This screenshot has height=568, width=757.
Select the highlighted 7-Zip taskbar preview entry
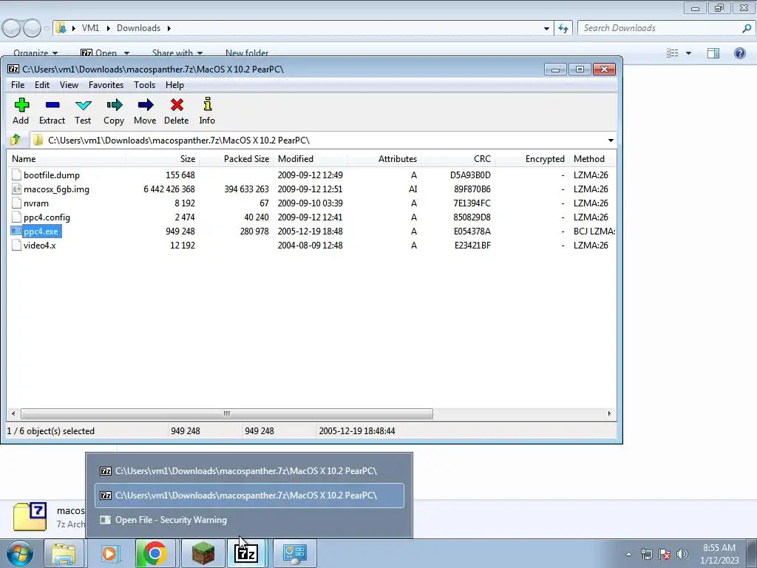pos(250,496)
